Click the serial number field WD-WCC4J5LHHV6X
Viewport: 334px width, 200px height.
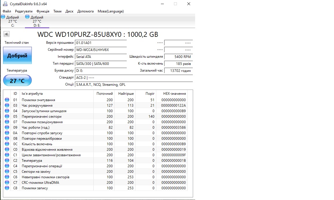click(x=101, y=50)
